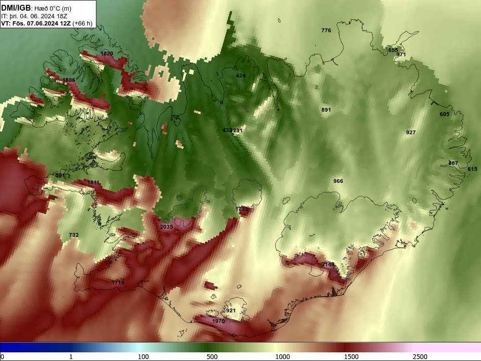481x361 pixels.
Task: Click the 966 height value
Action: pyautogui.click(x=338, y=181)
